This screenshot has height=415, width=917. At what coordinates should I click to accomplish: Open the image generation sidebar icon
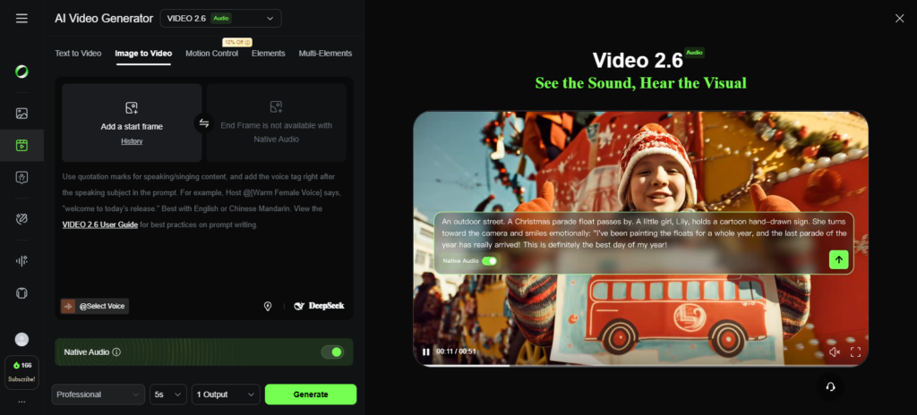(21, 114)
